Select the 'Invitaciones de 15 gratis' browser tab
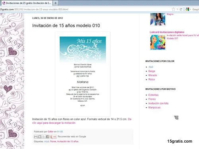This screenshot has height=149, width=199. click(27, 3)
